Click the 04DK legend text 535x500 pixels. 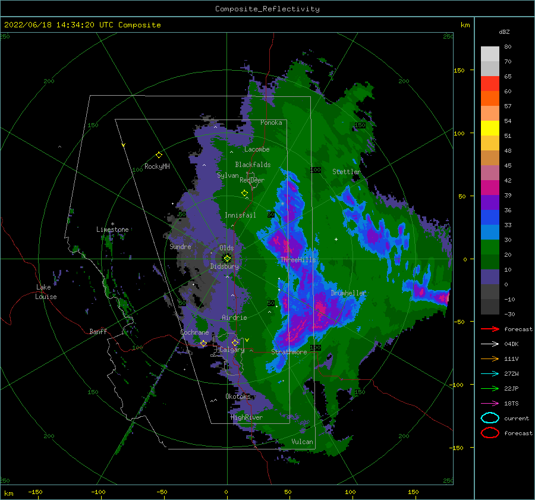(x=511, y=344)
